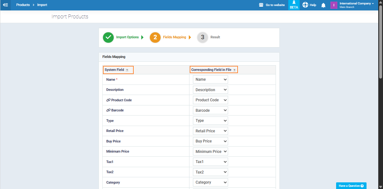Screen dimensions: 383x189
Task: Click the Have a Question button
Action: [351, 186]
